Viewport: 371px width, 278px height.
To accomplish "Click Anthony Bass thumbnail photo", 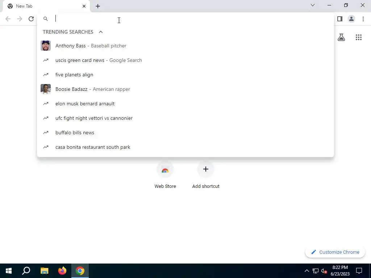I will click(46, 46).
